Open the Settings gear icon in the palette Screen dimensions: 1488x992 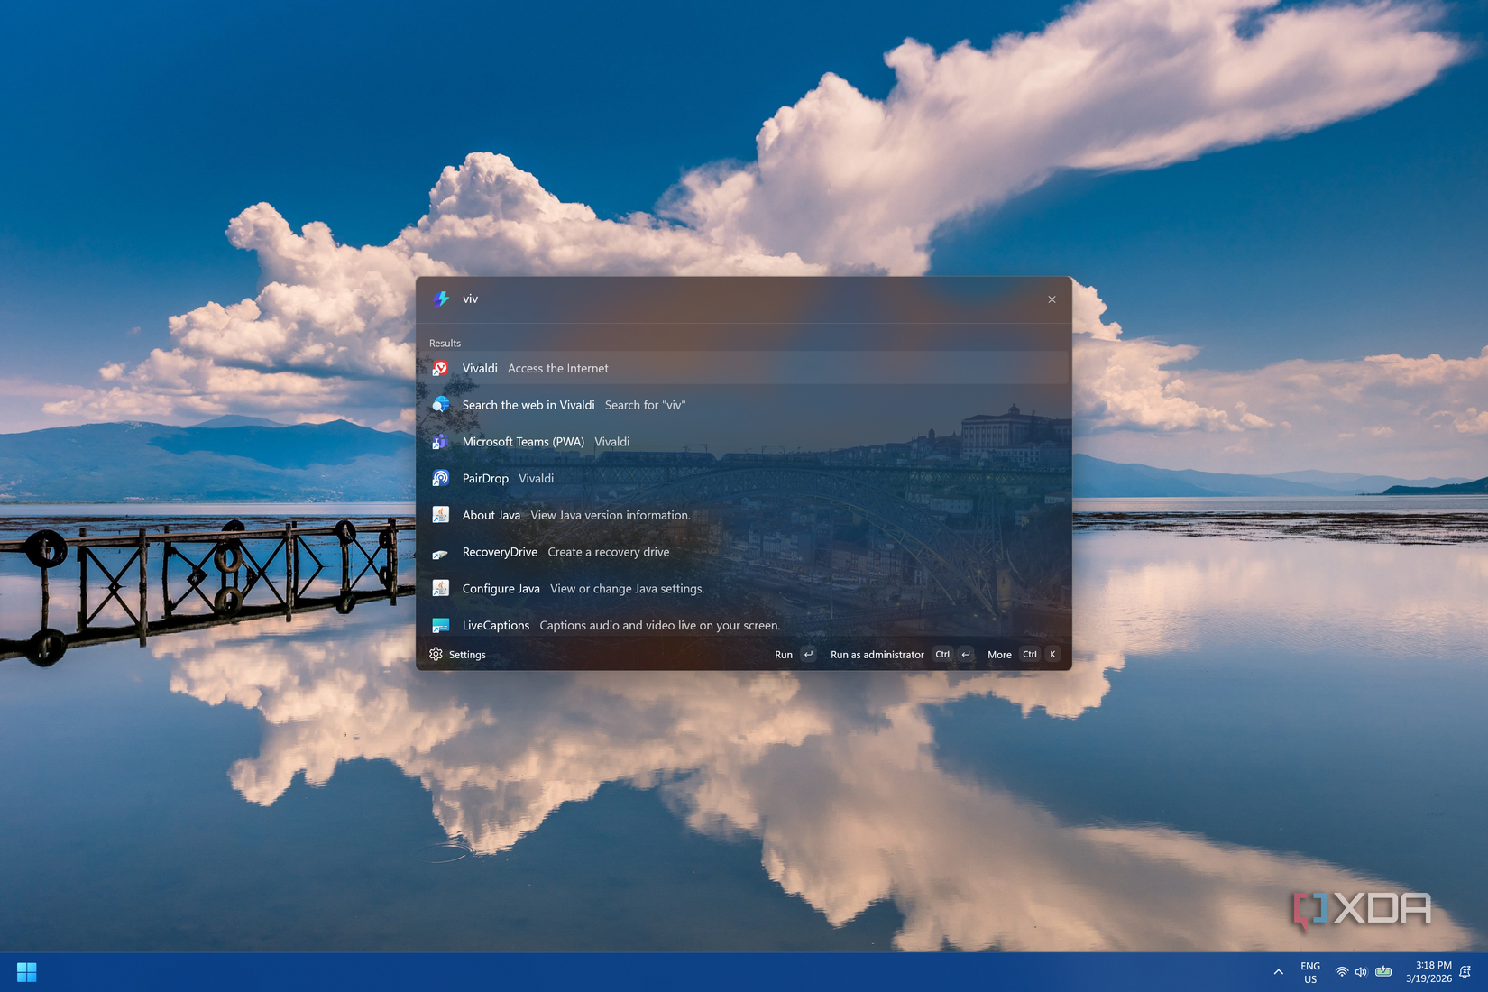pyautogui.click(x=436, y=654)
